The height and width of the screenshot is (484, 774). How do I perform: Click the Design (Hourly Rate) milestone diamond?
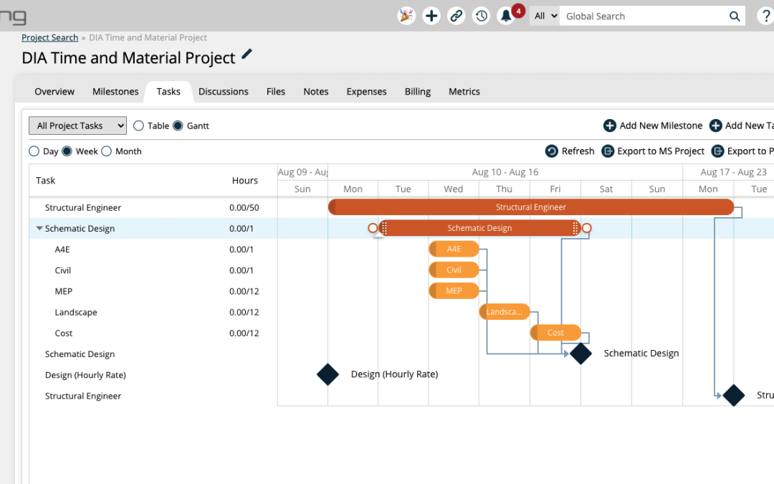[x=328, y=374]
